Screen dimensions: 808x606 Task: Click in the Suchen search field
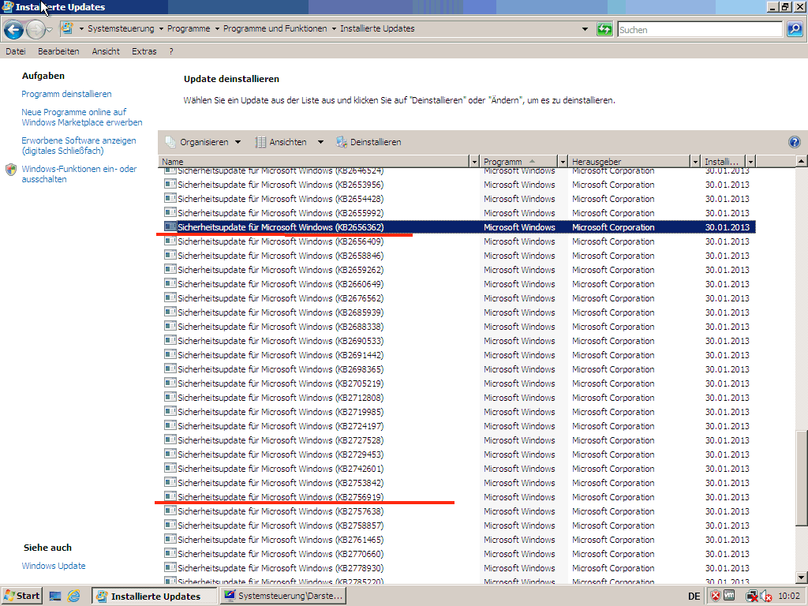[x=698, y=30]
